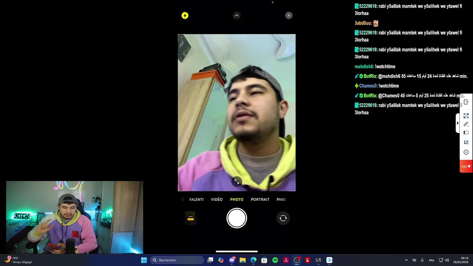
Task: Open the webcam app icon on taskbar
Action: tap(319, 260)
